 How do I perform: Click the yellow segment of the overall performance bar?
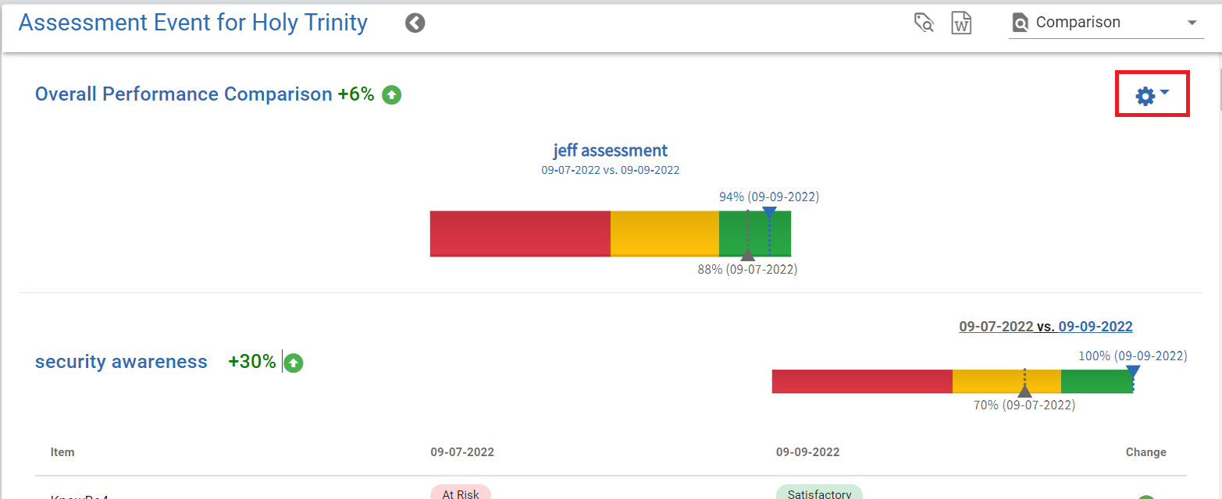(x=664, y=233)
